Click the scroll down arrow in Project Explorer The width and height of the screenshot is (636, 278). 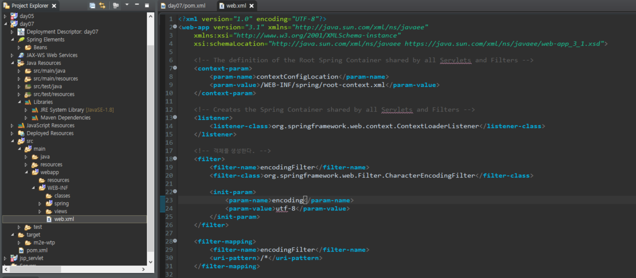(150, 262)
